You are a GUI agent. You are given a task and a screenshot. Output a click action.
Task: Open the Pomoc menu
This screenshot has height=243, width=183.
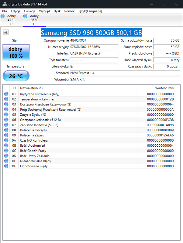tap(70, 11)
